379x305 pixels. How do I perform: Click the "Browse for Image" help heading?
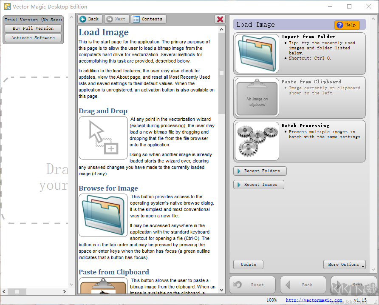(x=108, y=188)
